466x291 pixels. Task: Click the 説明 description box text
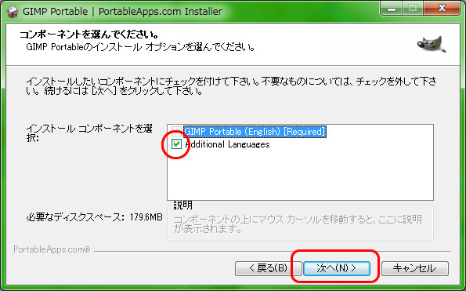[x=298, y=224]
